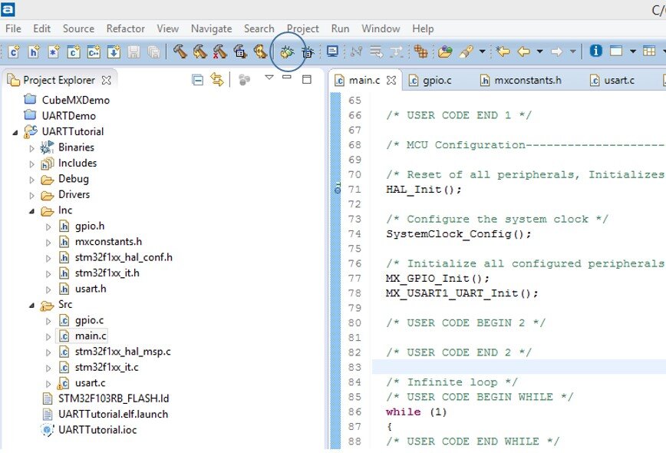Click the breakpoint marker on line 71
This screenshot has width=666, height=453.
[338, 188]
